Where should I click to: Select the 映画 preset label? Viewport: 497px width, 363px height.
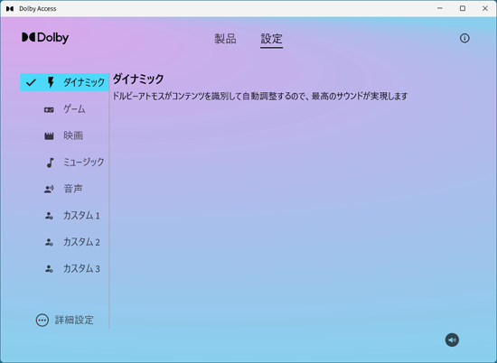coord(73,135)
